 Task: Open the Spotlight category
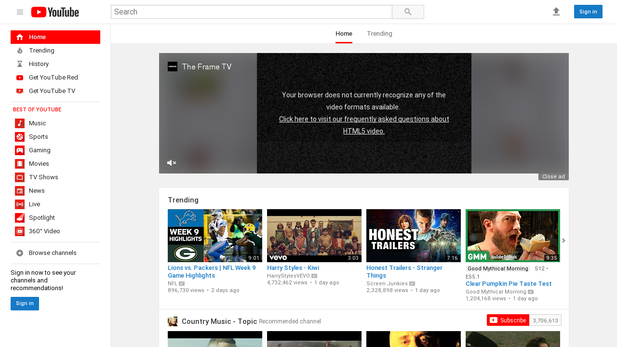pyautogui.click(x=55, y=218)
